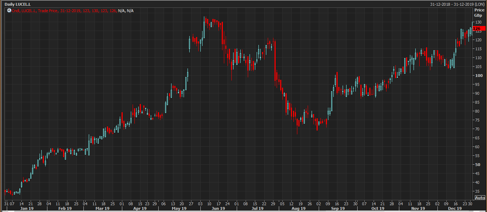Click the bold 100 price axis label

(478, 76)
